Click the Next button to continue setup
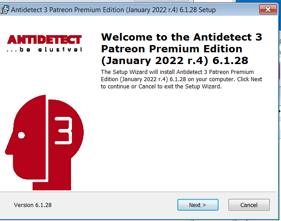 click(x=198, y=205)
